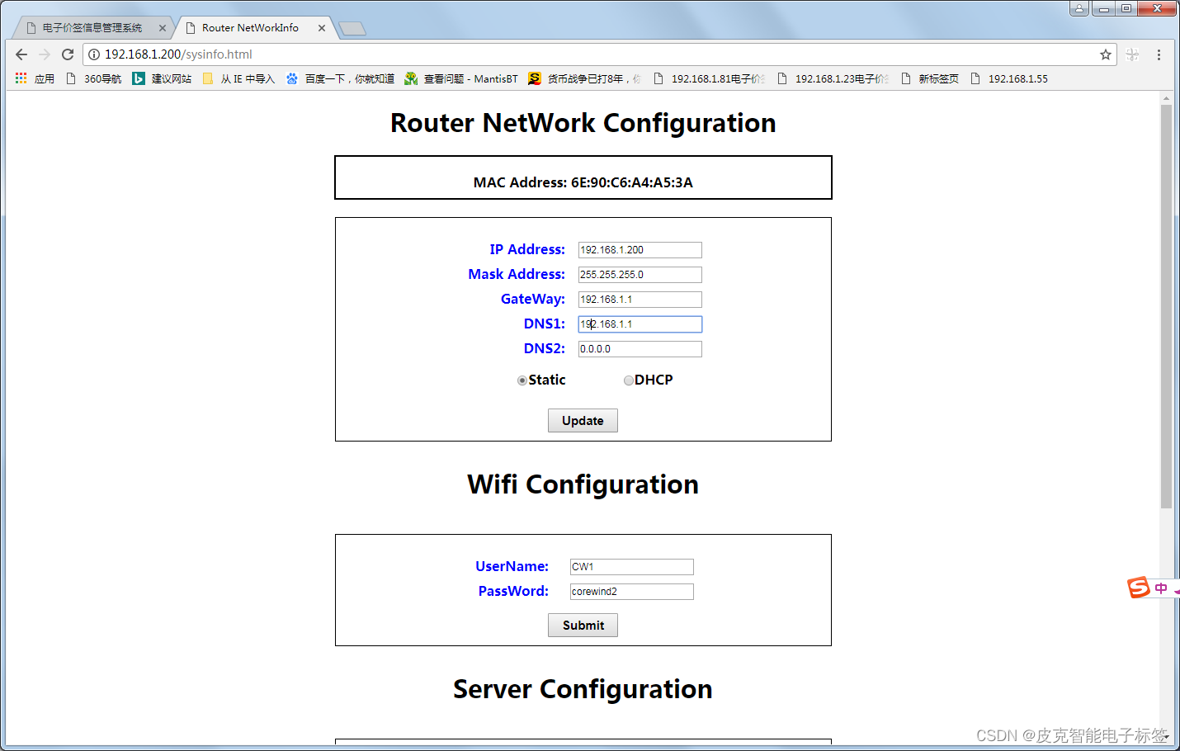The height and width of the screenshot is (751, 1180).
Task: Click the IP Address input field
Action: tap(640, 250)
